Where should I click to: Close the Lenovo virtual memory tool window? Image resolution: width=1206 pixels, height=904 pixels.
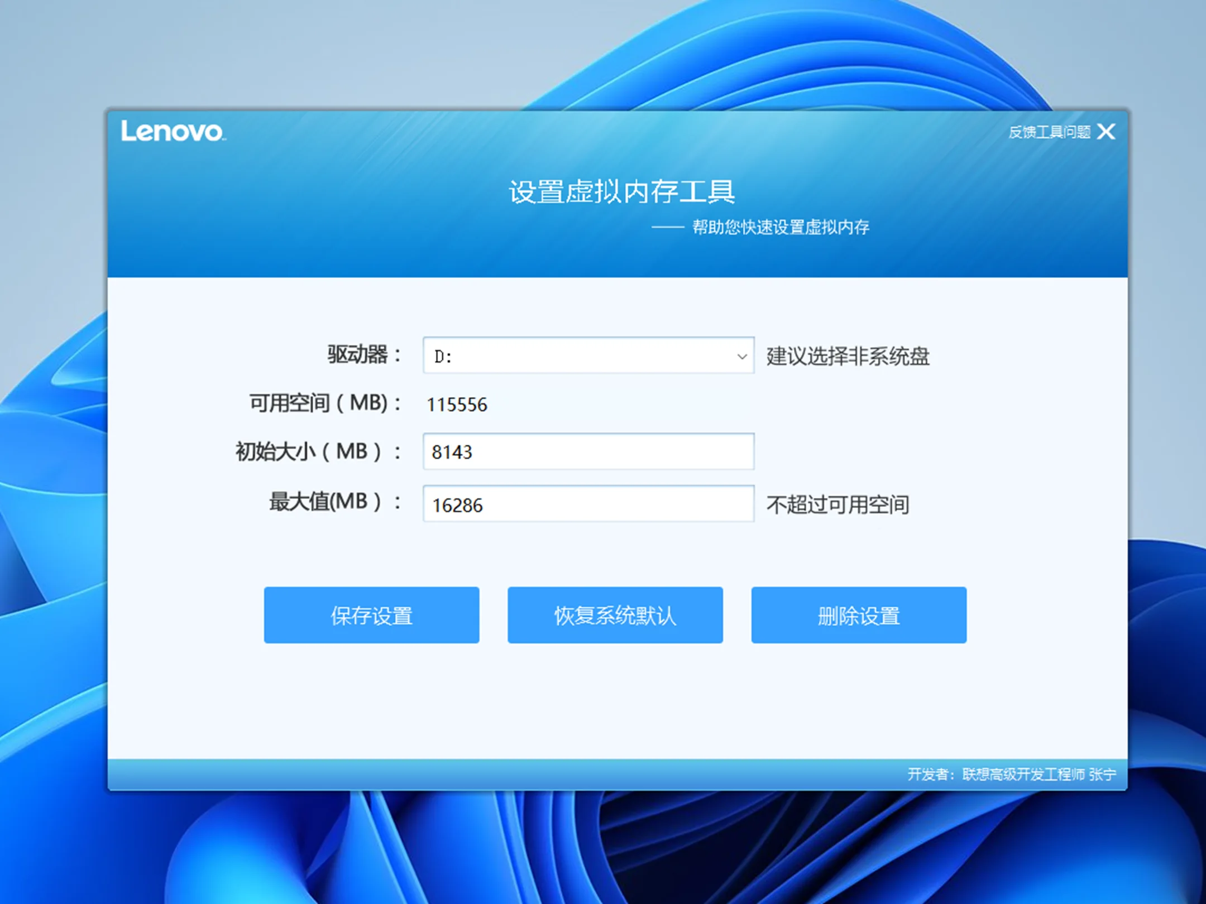(x=1106, y=132)
